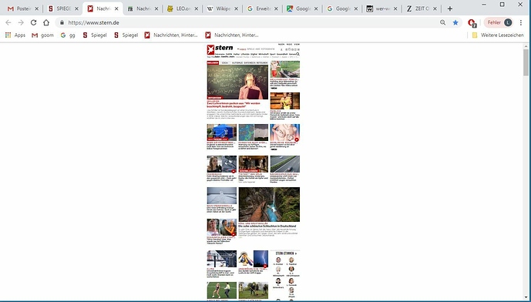Open the Apps grid shortcut
This screenshot has height=302, width=531.
(15, 35)
